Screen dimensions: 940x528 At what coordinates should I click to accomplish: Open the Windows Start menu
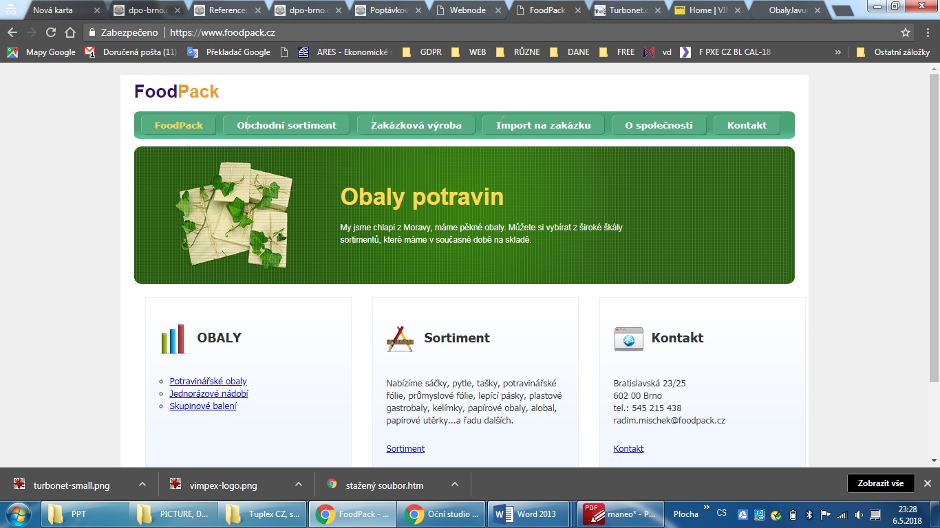(19, 514)
